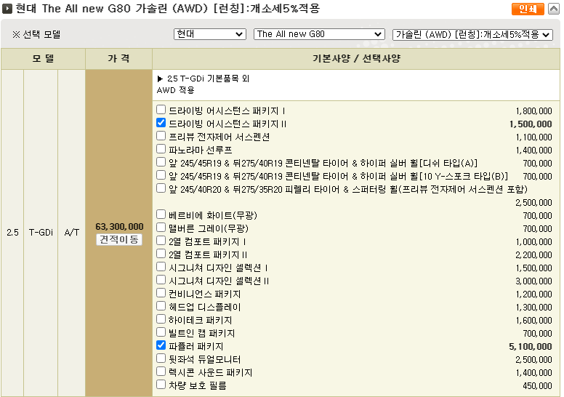Image resolution: width=564 pixels, height=397 pixels.
Task: Click the 1,800,000 option price
Action: [x=533, y=111]
